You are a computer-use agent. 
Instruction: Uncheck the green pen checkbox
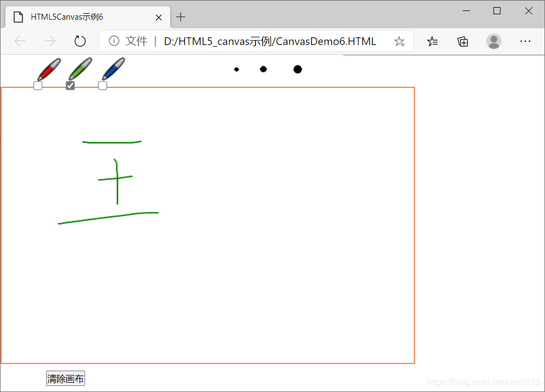[x=70, y=86]
